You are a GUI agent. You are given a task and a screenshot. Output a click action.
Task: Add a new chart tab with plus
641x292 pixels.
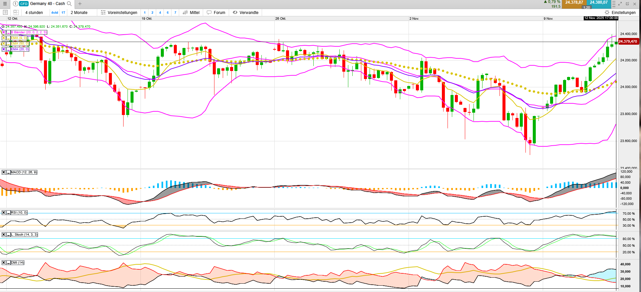click(80, 4)
